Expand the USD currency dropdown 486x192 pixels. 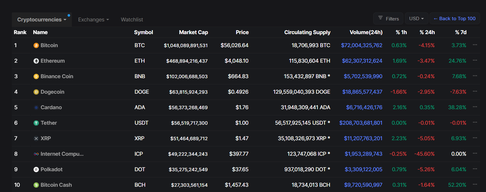pyautogui.click(x=416, y=19)
